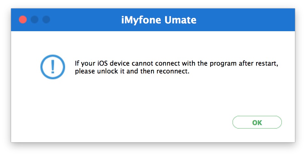This screenshot has height=156, width=306.
Task: Click the OK button
Action: click(x=257, y=123)
